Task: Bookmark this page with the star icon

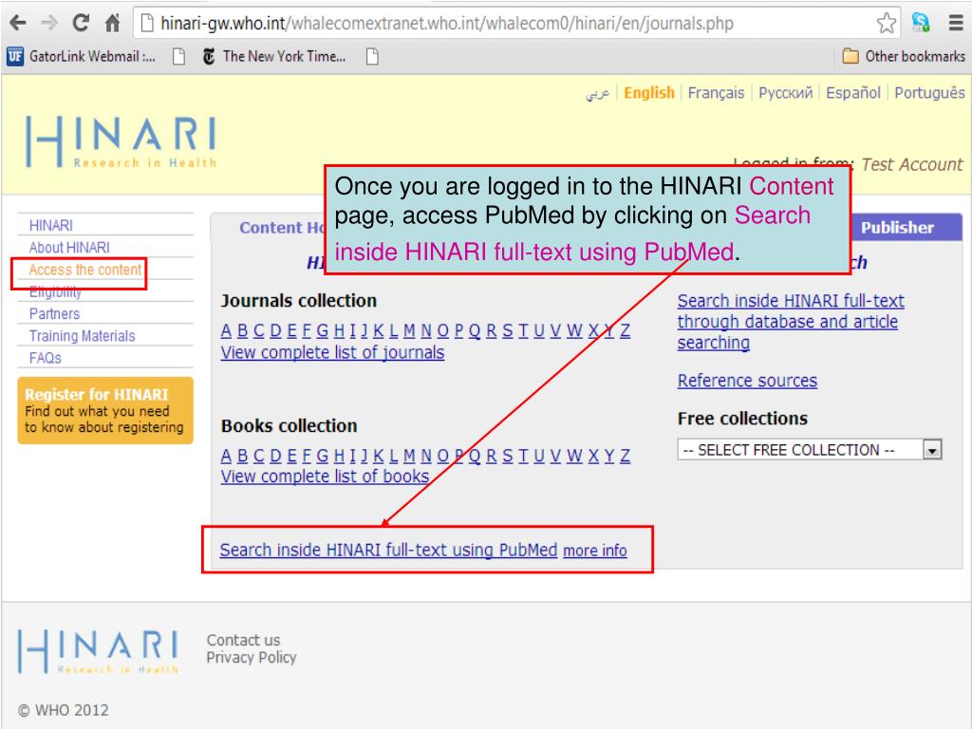Action: pos(886,24)
